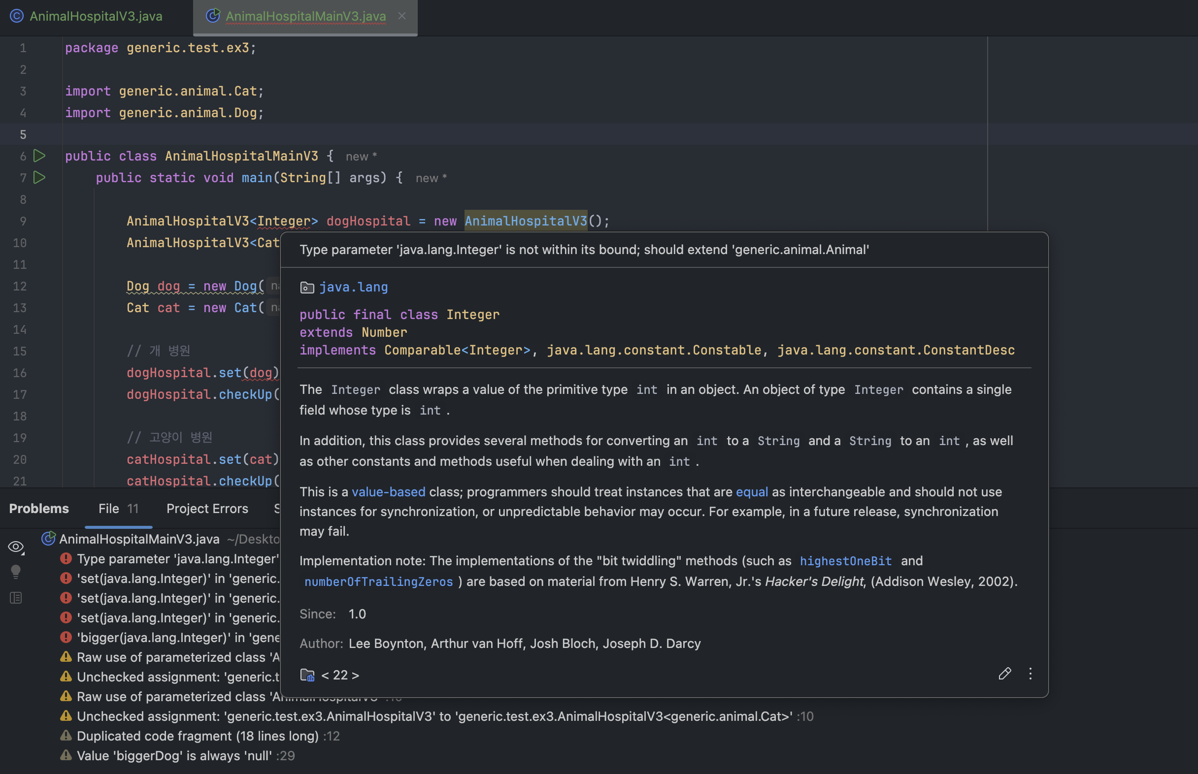Open the Project Errors tab

coord(207,509)
